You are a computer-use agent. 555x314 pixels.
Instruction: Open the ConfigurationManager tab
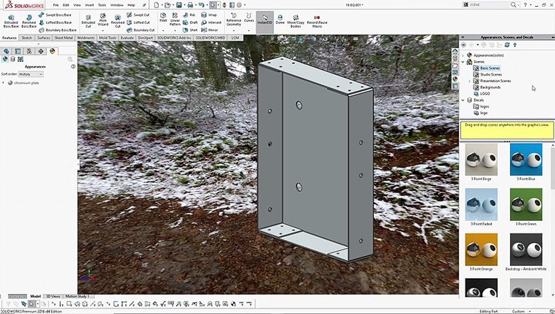coord(29,51)
